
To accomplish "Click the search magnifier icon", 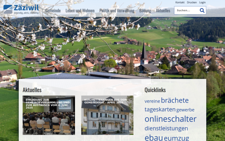I will 202,11.
